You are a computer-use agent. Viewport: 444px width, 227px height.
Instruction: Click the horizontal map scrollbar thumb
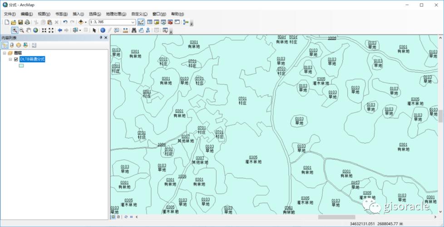(x=336, y=217)
